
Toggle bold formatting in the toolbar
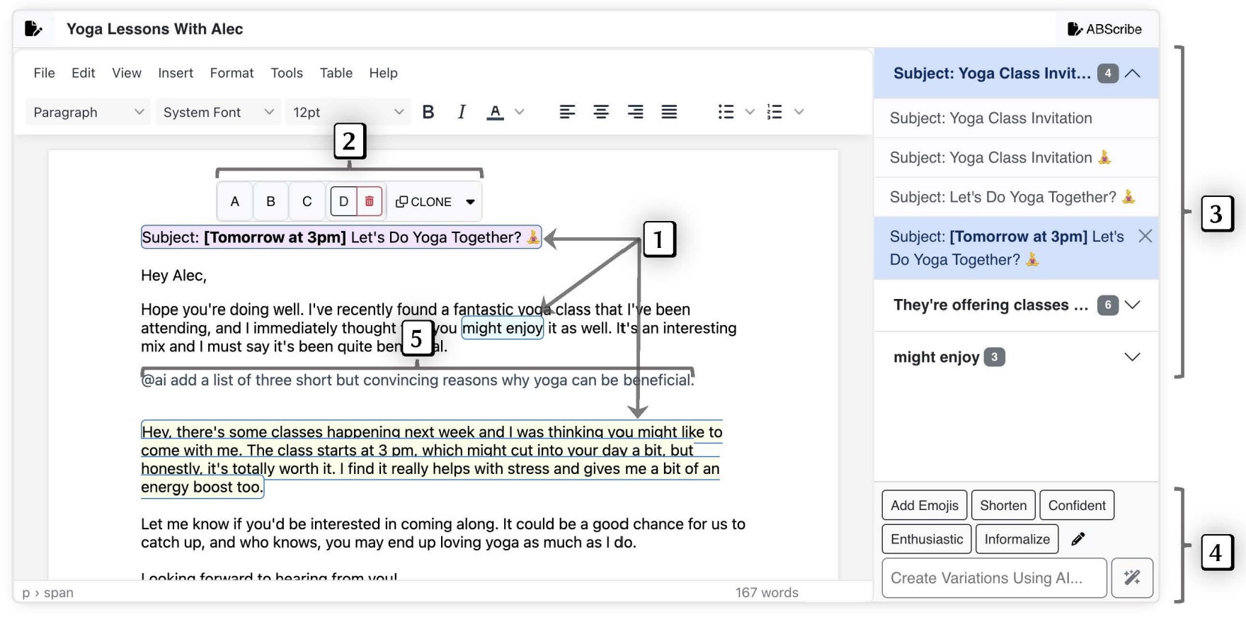pyautogui.click(x=428, y=112)
